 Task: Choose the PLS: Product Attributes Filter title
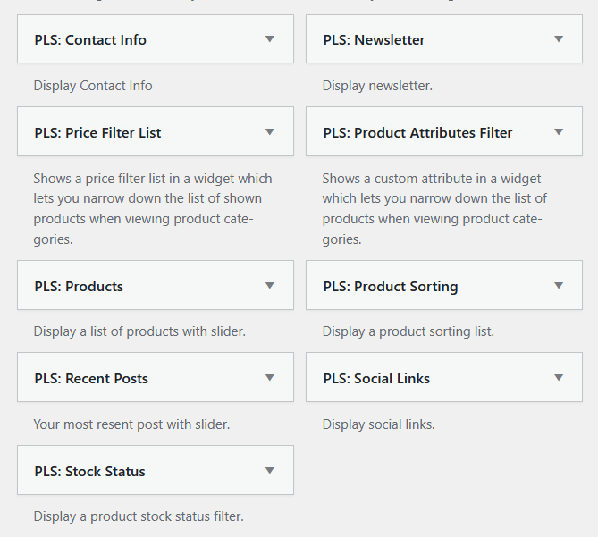[x=418, y=133]
